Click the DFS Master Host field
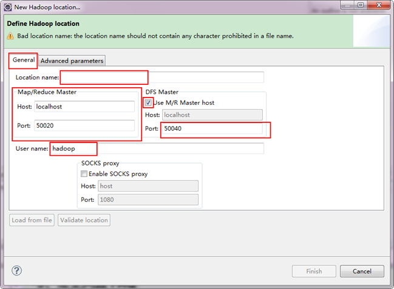This screenshot has width=394, height=289. [212, 115]
